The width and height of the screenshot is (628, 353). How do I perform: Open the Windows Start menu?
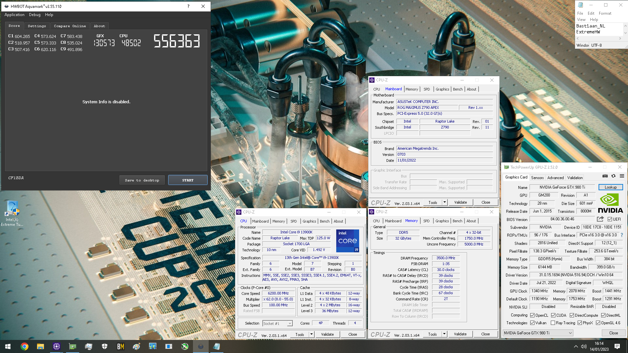tap(8, 346)
